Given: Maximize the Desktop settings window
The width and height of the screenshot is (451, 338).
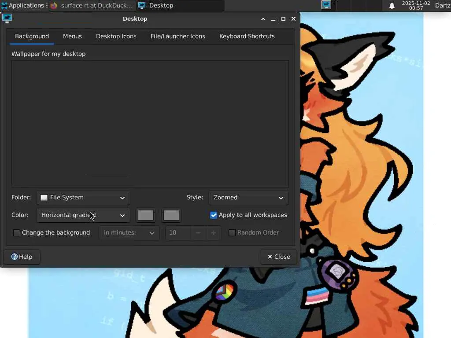Looking at the screenshot, I should tap(283, 19).
